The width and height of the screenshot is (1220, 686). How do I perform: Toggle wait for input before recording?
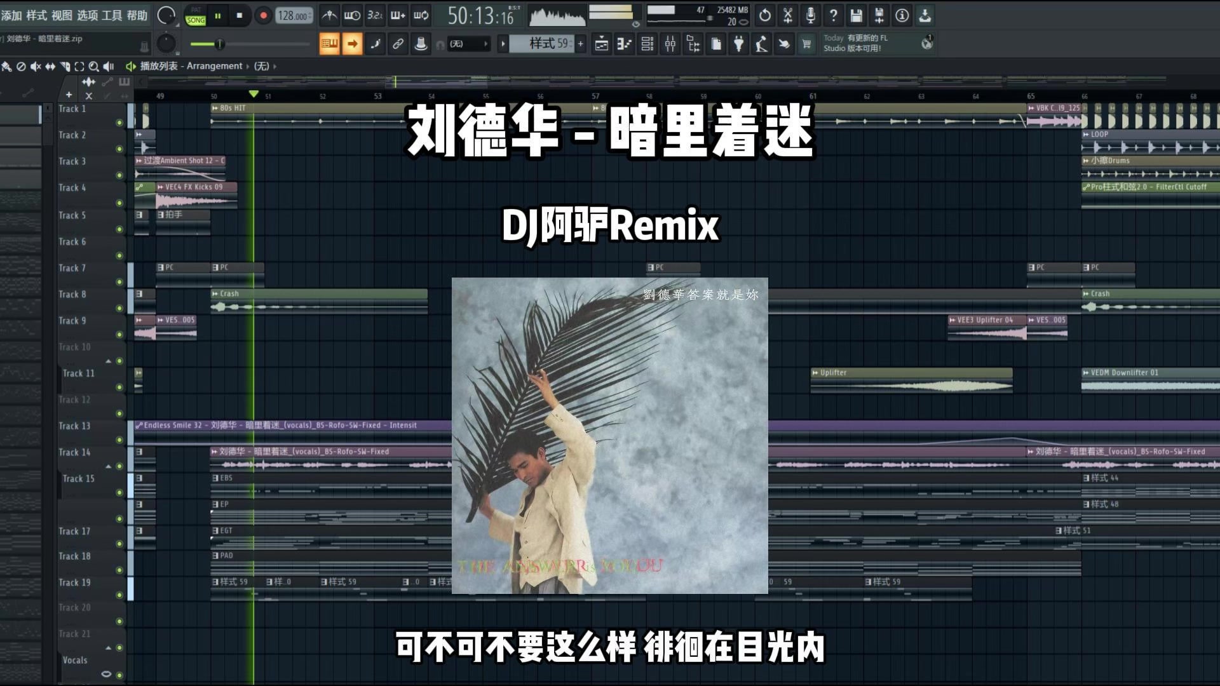352,15
